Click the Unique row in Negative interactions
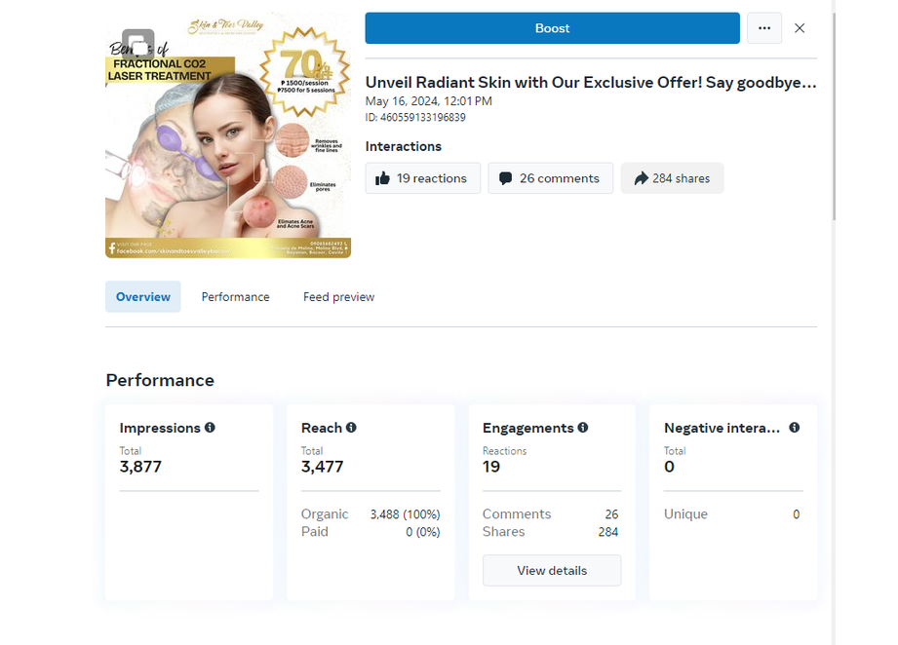 coord(732,513)
